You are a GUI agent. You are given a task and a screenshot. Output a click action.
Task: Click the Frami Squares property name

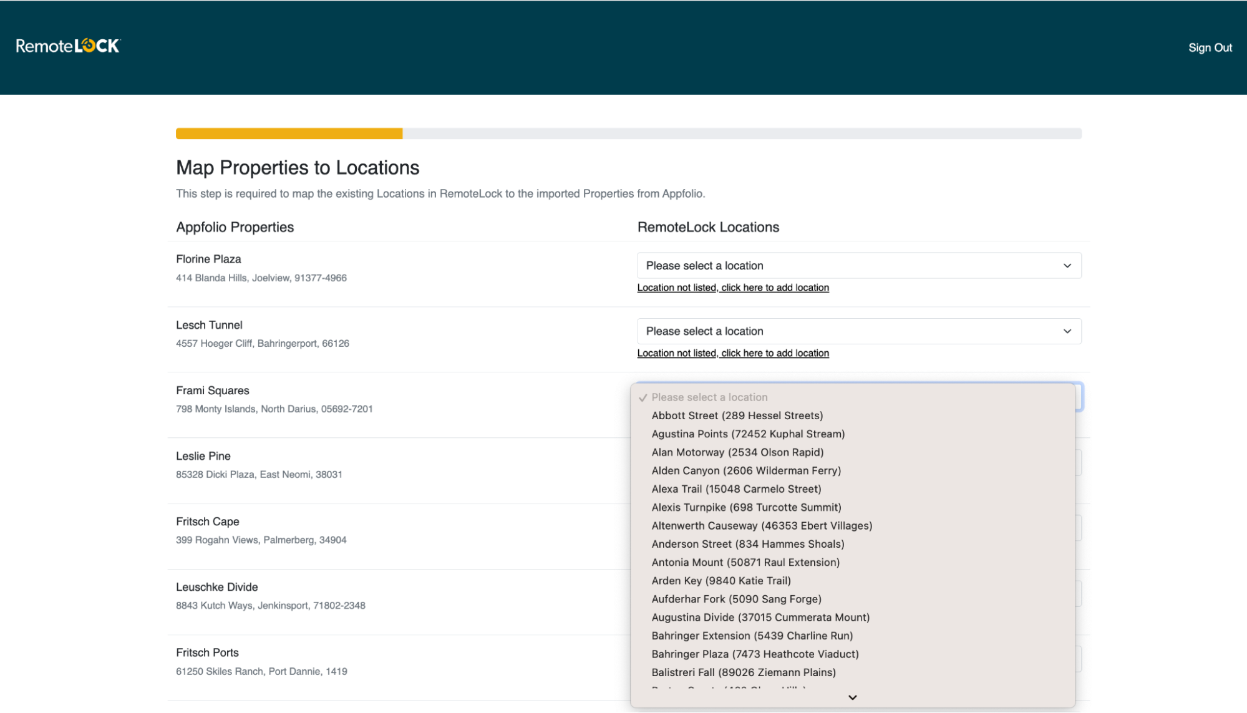click(212, 390)
